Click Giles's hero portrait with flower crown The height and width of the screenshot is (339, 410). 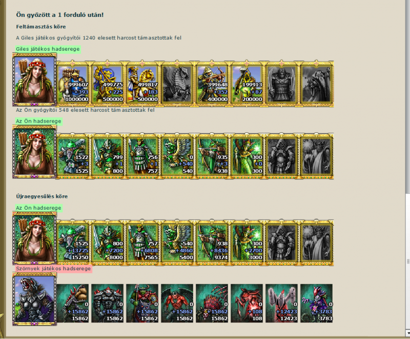(x=34, y=79)
